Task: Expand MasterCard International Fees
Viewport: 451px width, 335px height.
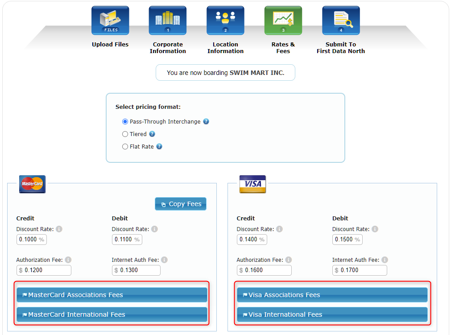Action: tap(112, 314)
